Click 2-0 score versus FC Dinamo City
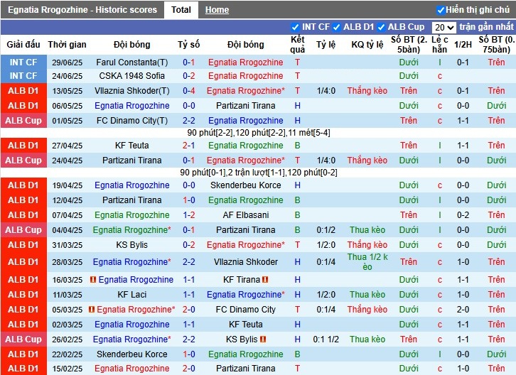 [189, 310]
